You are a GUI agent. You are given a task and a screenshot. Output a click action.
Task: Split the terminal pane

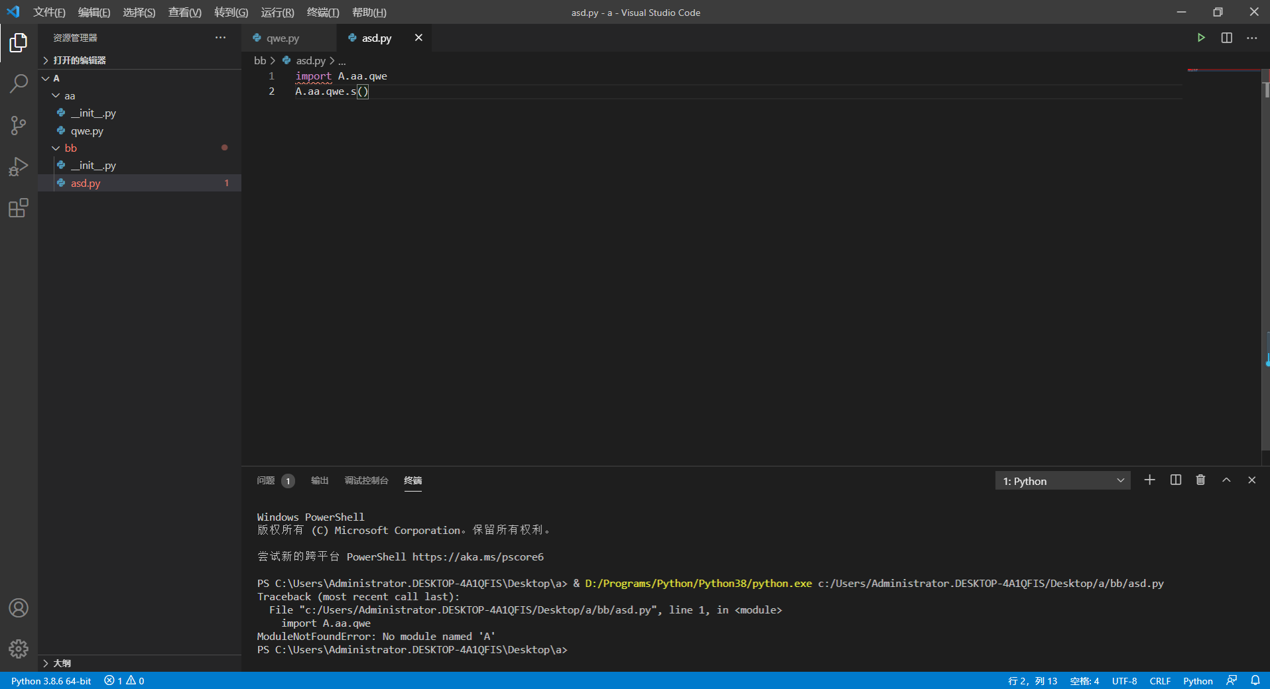click(x=1176, y=480)
